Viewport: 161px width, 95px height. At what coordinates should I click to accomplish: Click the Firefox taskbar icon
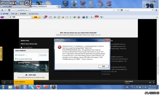(18, 87)
